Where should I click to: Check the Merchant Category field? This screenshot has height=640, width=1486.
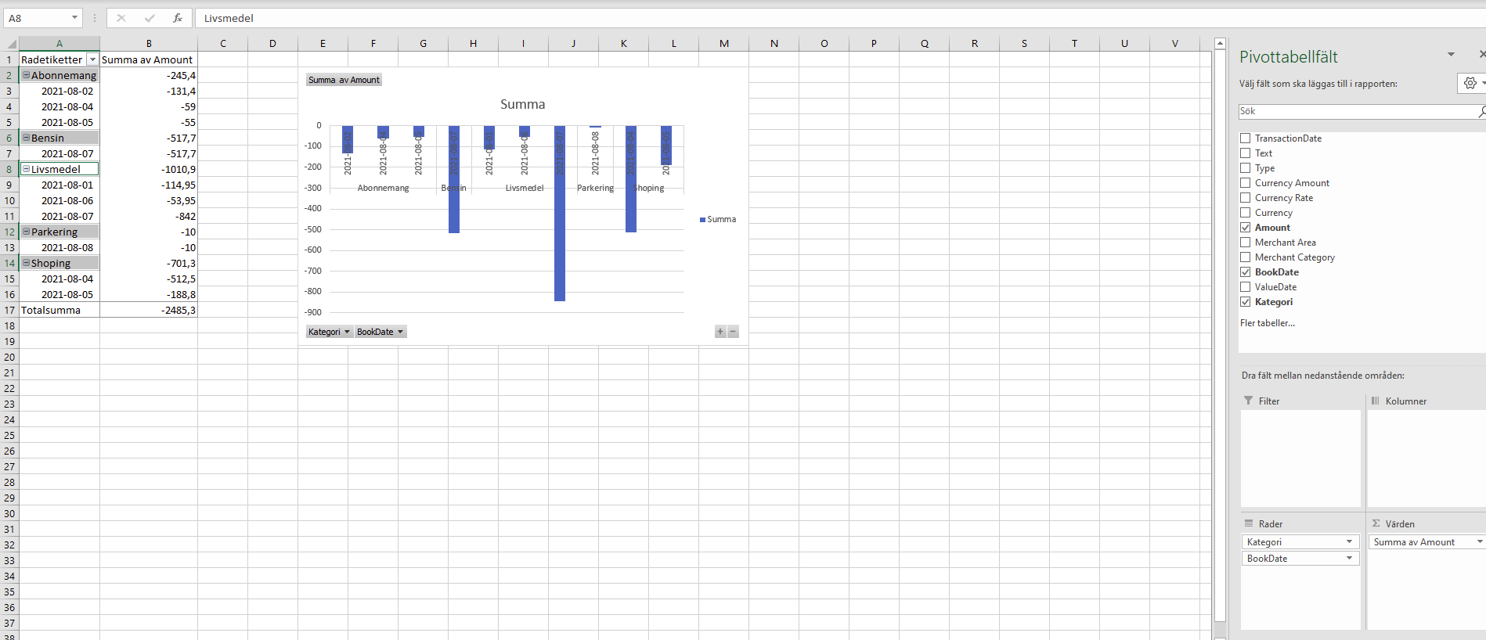click(1245, 257)
